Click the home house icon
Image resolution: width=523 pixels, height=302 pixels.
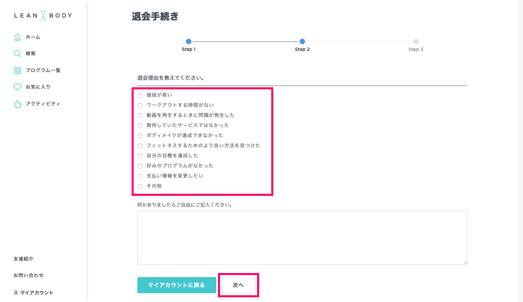18,37
